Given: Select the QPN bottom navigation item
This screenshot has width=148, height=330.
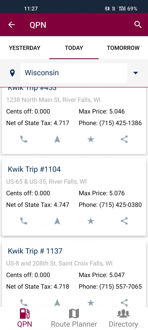Looking at the screenshot, I should [25, 318].
